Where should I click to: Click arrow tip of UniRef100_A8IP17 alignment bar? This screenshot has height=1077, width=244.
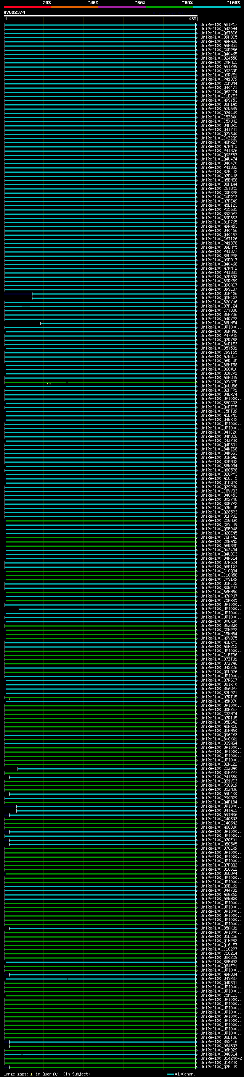click(x=196, y=25)
